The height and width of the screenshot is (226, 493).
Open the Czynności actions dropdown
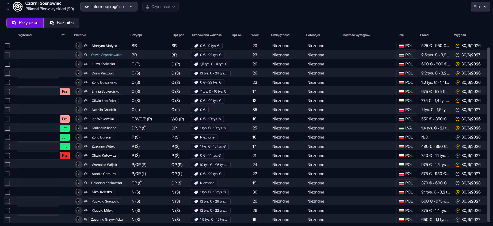click(160, 7)
